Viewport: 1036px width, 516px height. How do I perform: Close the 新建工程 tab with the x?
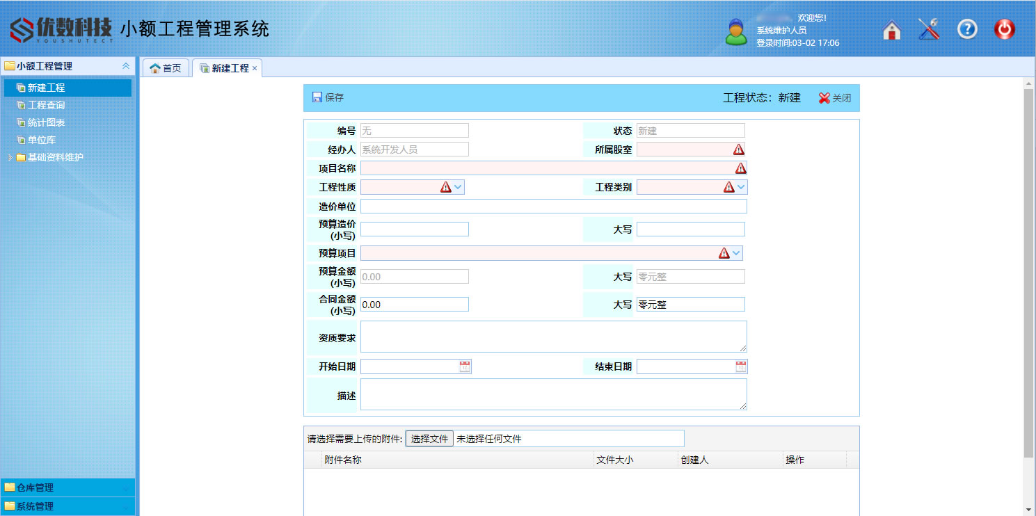[x=255, y=68]
